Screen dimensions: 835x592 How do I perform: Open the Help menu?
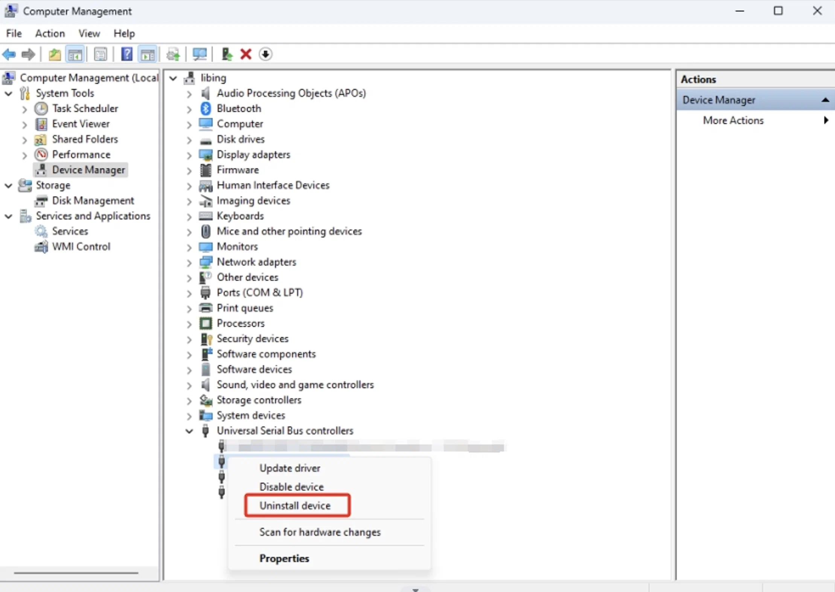tap(124, 34)
